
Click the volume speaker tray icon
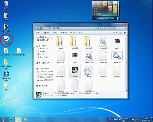139,120
